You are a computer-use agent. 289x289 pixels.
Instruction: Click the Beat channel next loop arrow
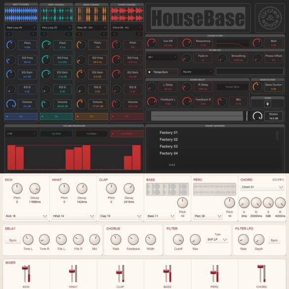[34, 34]
